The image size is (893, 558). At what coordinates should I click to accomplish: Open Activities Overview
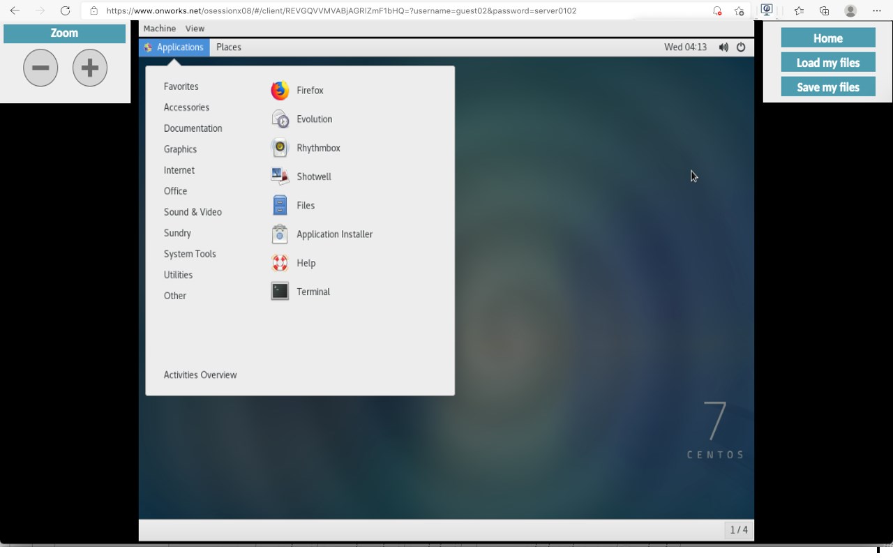point(200,375)
